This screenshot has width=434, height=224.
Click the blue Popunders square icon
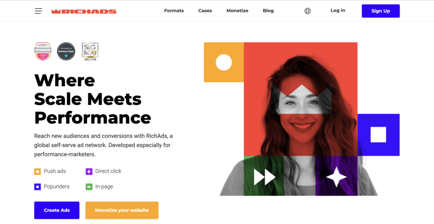(37, 187)
